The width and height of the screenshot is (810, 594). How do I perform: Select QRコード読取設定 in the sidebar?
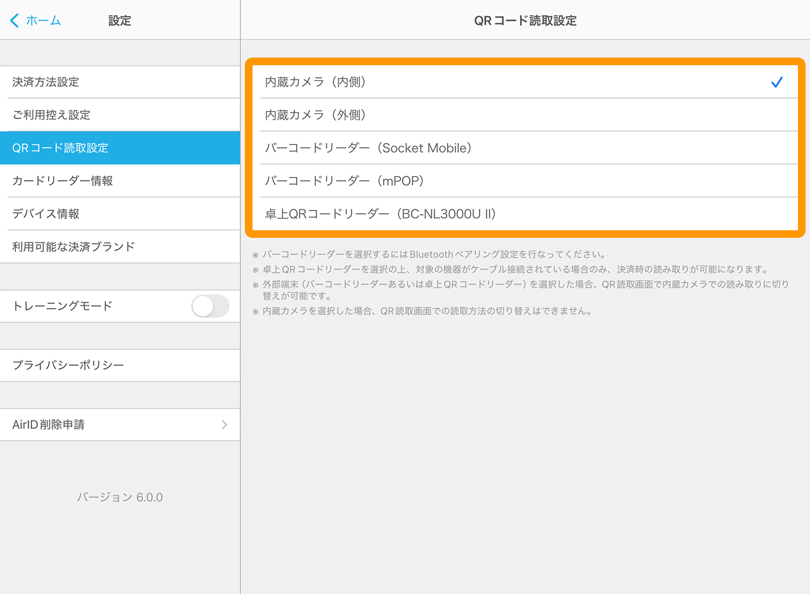pos(60,148)
